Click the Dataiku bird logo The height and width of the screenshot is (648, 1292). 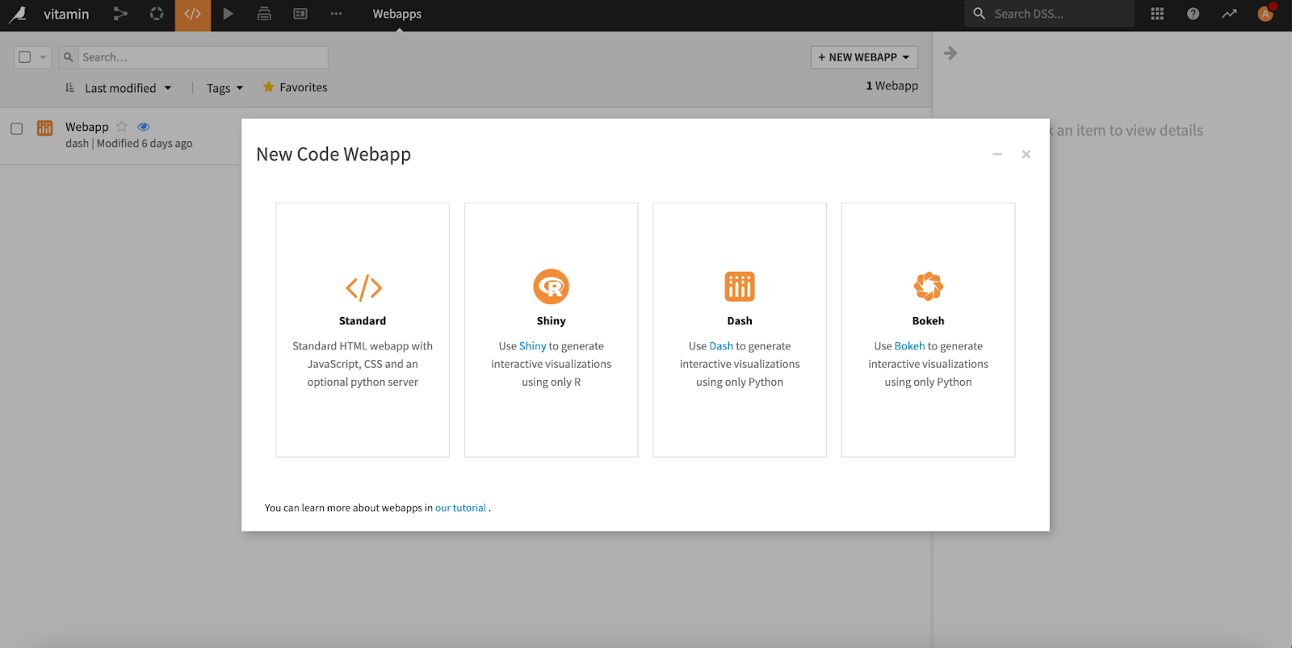(x=18, y=14)
